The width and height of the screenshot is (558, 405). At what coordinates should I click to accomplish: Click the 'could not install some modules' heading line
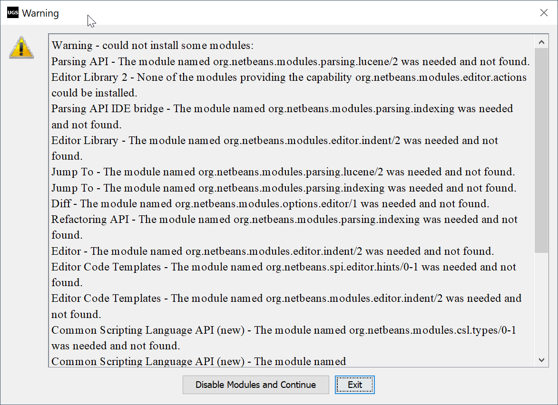153,46
